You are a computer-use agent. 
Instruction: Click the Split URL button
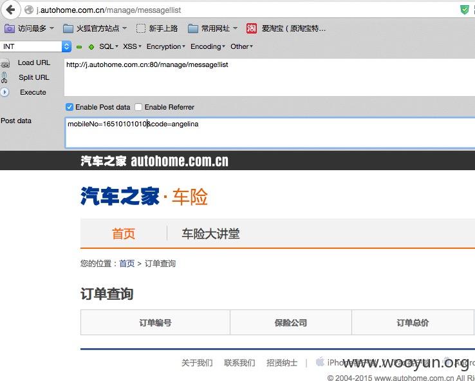(x=34, y=77)
